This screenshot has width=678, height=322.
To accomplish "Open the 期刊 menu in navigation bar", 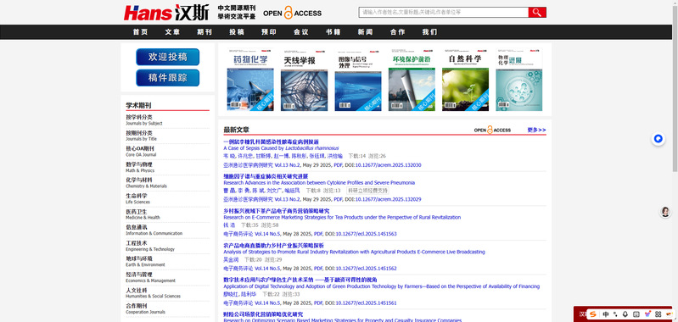I will pyautogui.click(x=205, y=32).
